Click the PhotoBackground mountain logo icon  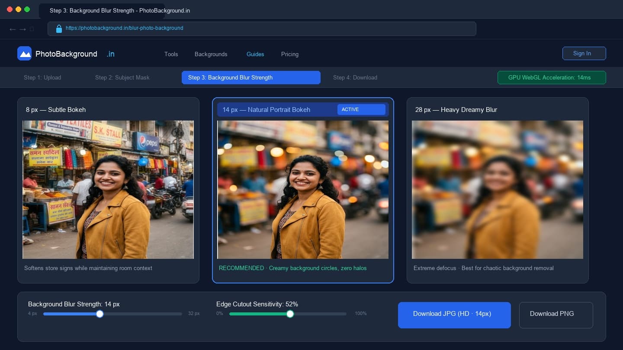[24, 54]
